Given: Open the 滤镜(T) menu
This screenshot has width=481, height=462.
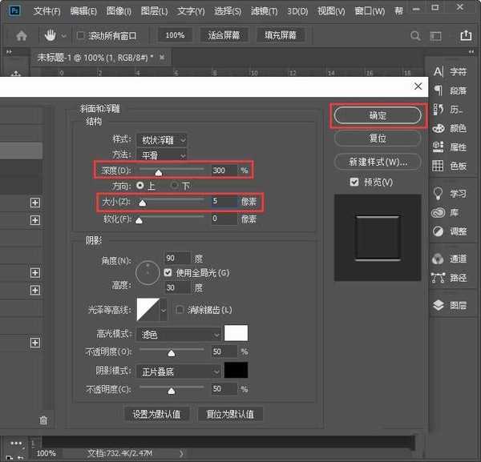Looking at the screenshot, I should (x=262, y=12).
